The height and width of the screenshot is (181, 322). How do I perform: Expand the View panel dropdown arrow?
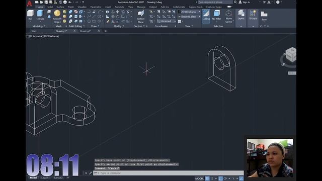192,26
